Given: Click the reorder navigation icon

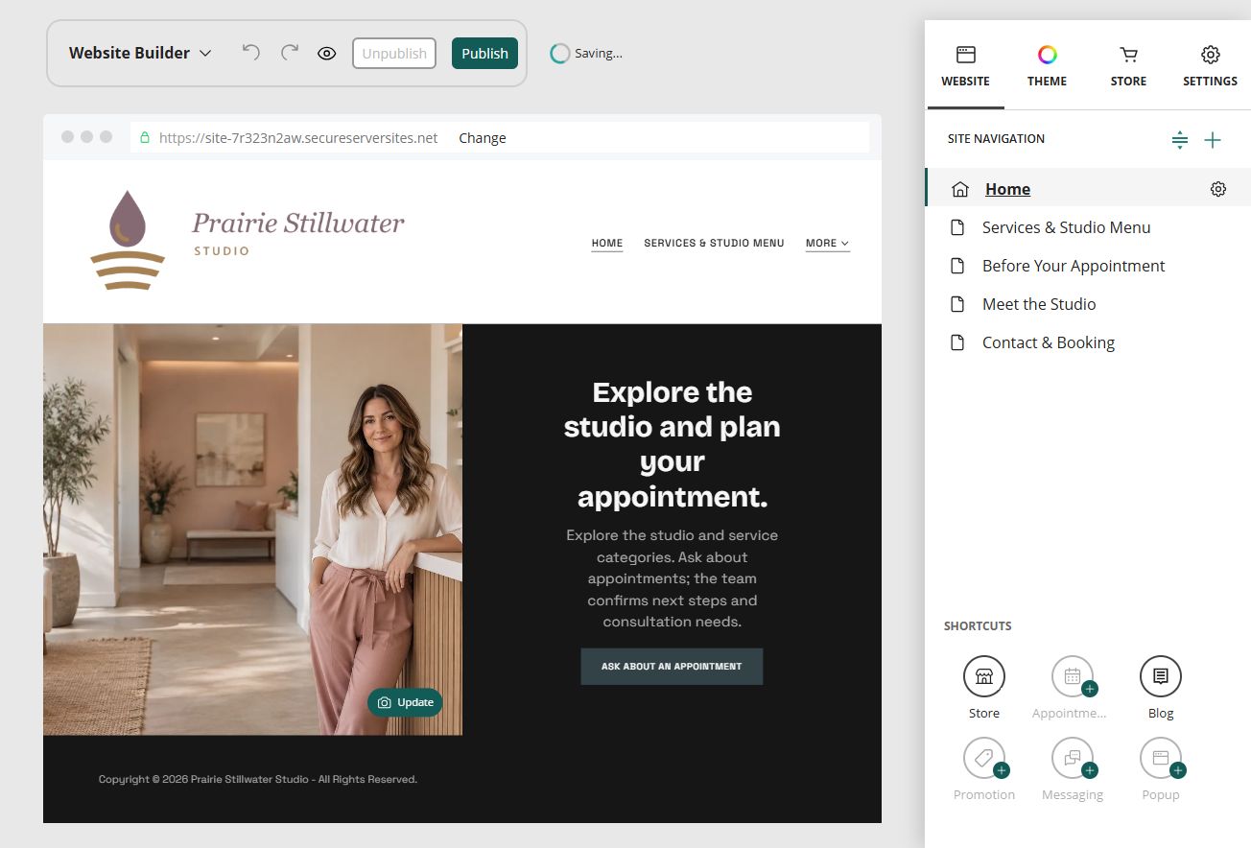Looking at the screenshot, I should (x=1180, y=140).
